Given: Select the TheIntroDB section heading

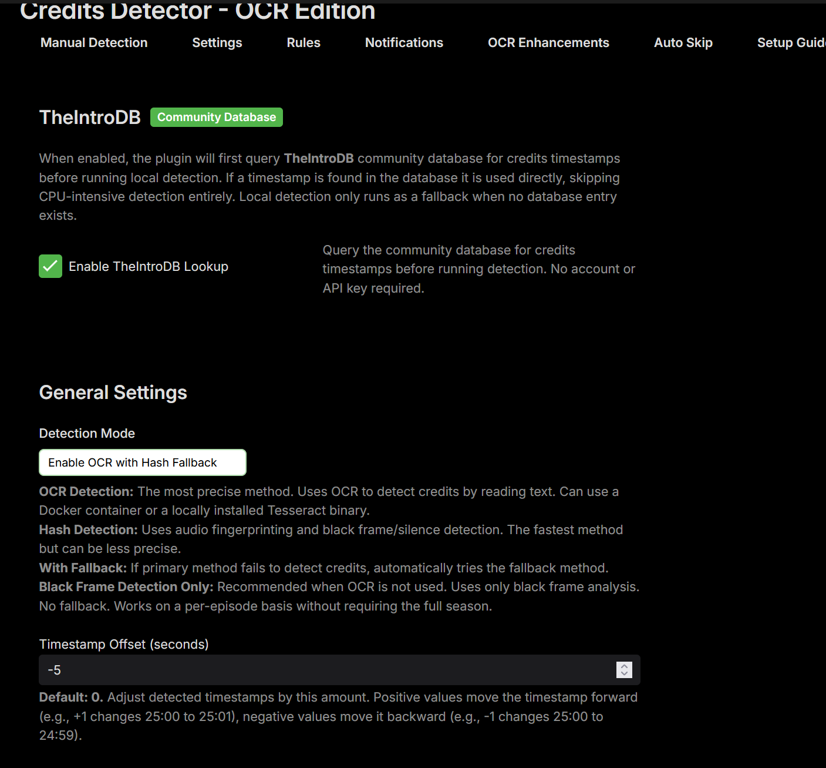Looking at the screenshot, I should tap(90, 118).
